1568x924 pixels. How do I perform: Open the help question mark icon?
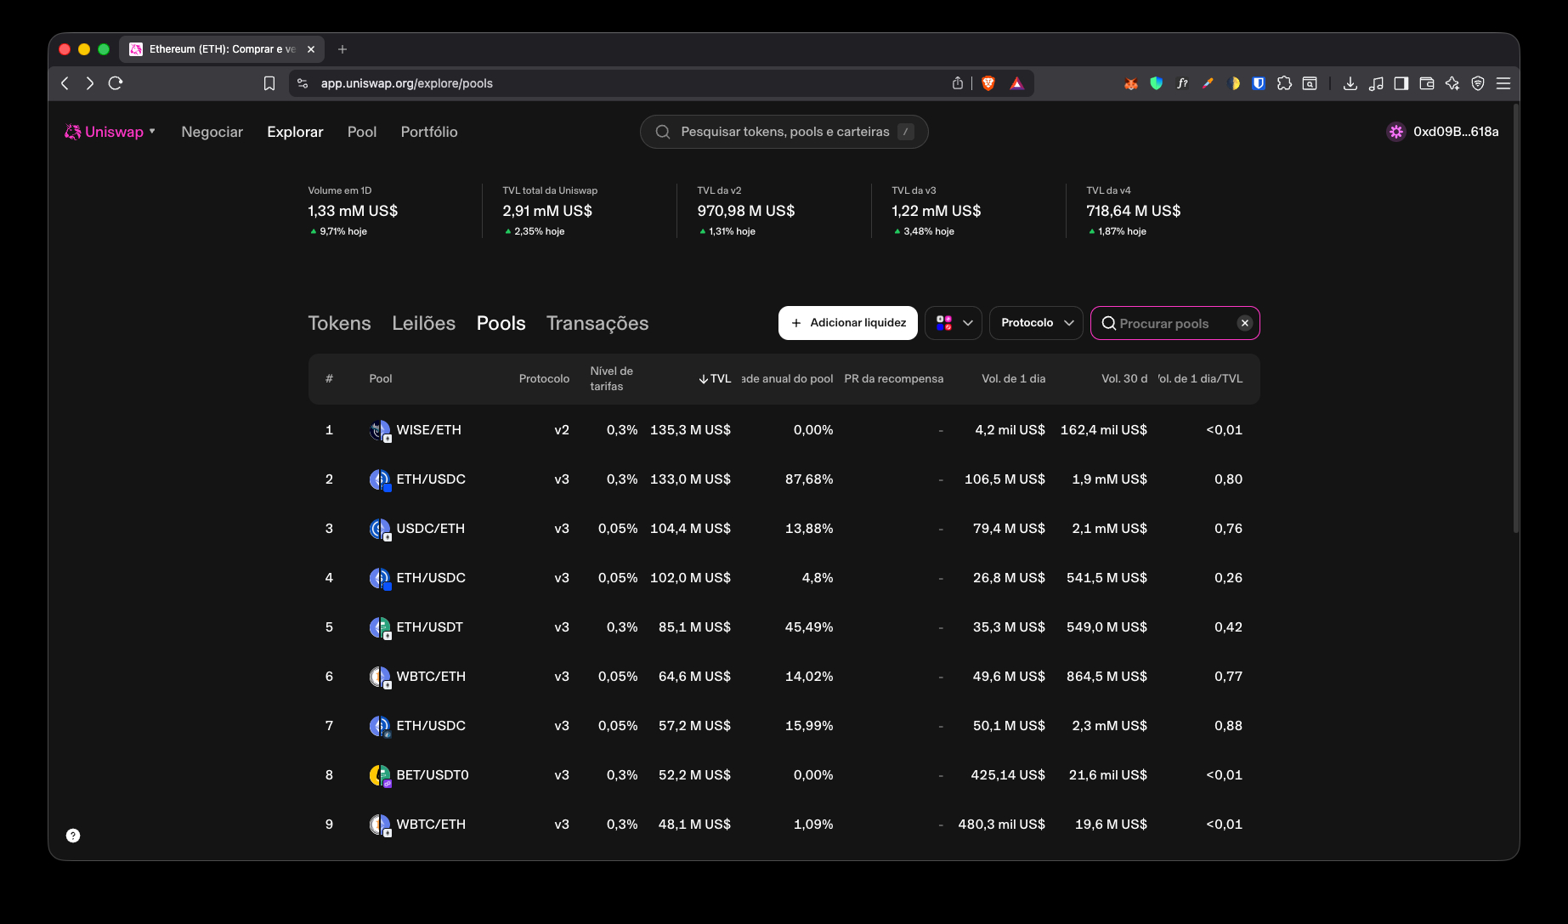pyautogui.click(x=73, y=836)
